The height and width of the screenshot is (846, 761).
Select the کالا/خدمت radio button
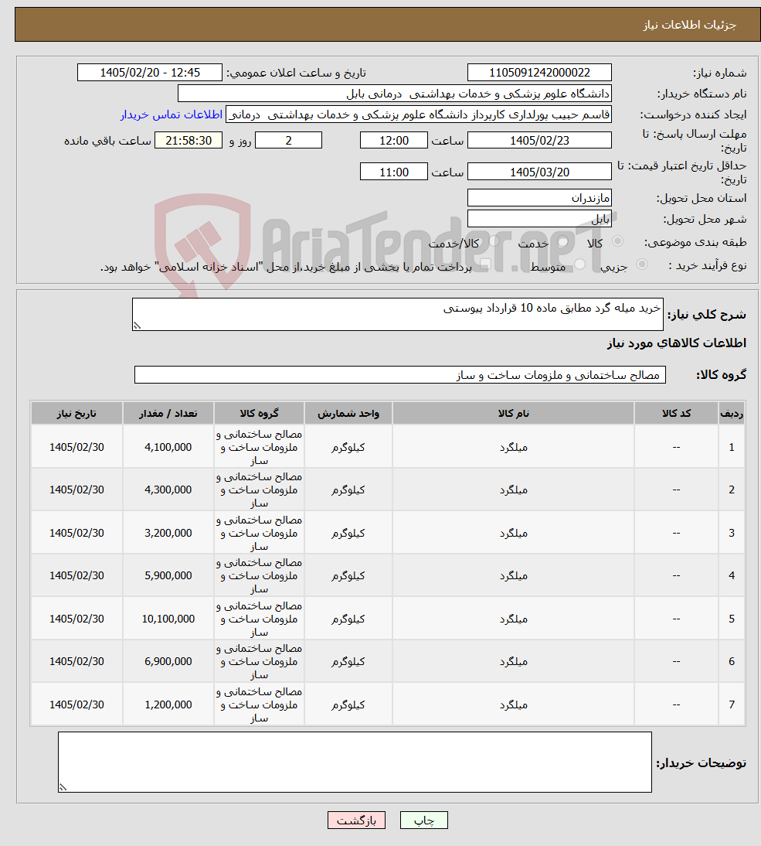click(494, 241)
